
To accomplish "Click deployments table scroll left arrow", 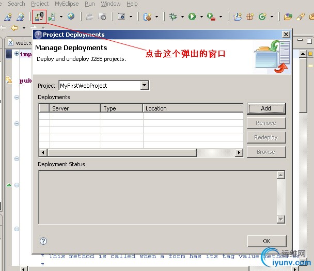I will pos(43,152).
